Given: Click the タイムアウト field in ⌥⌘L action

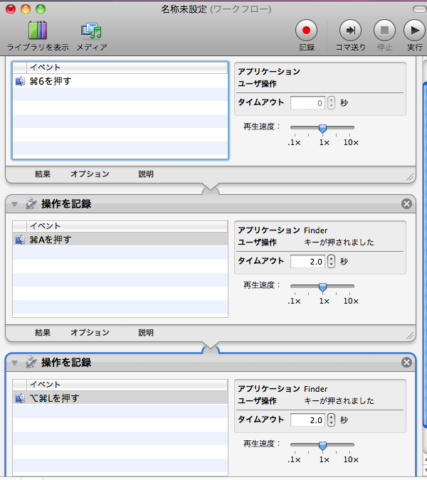Looking at the screenshot, I should (x=307, y=420).
